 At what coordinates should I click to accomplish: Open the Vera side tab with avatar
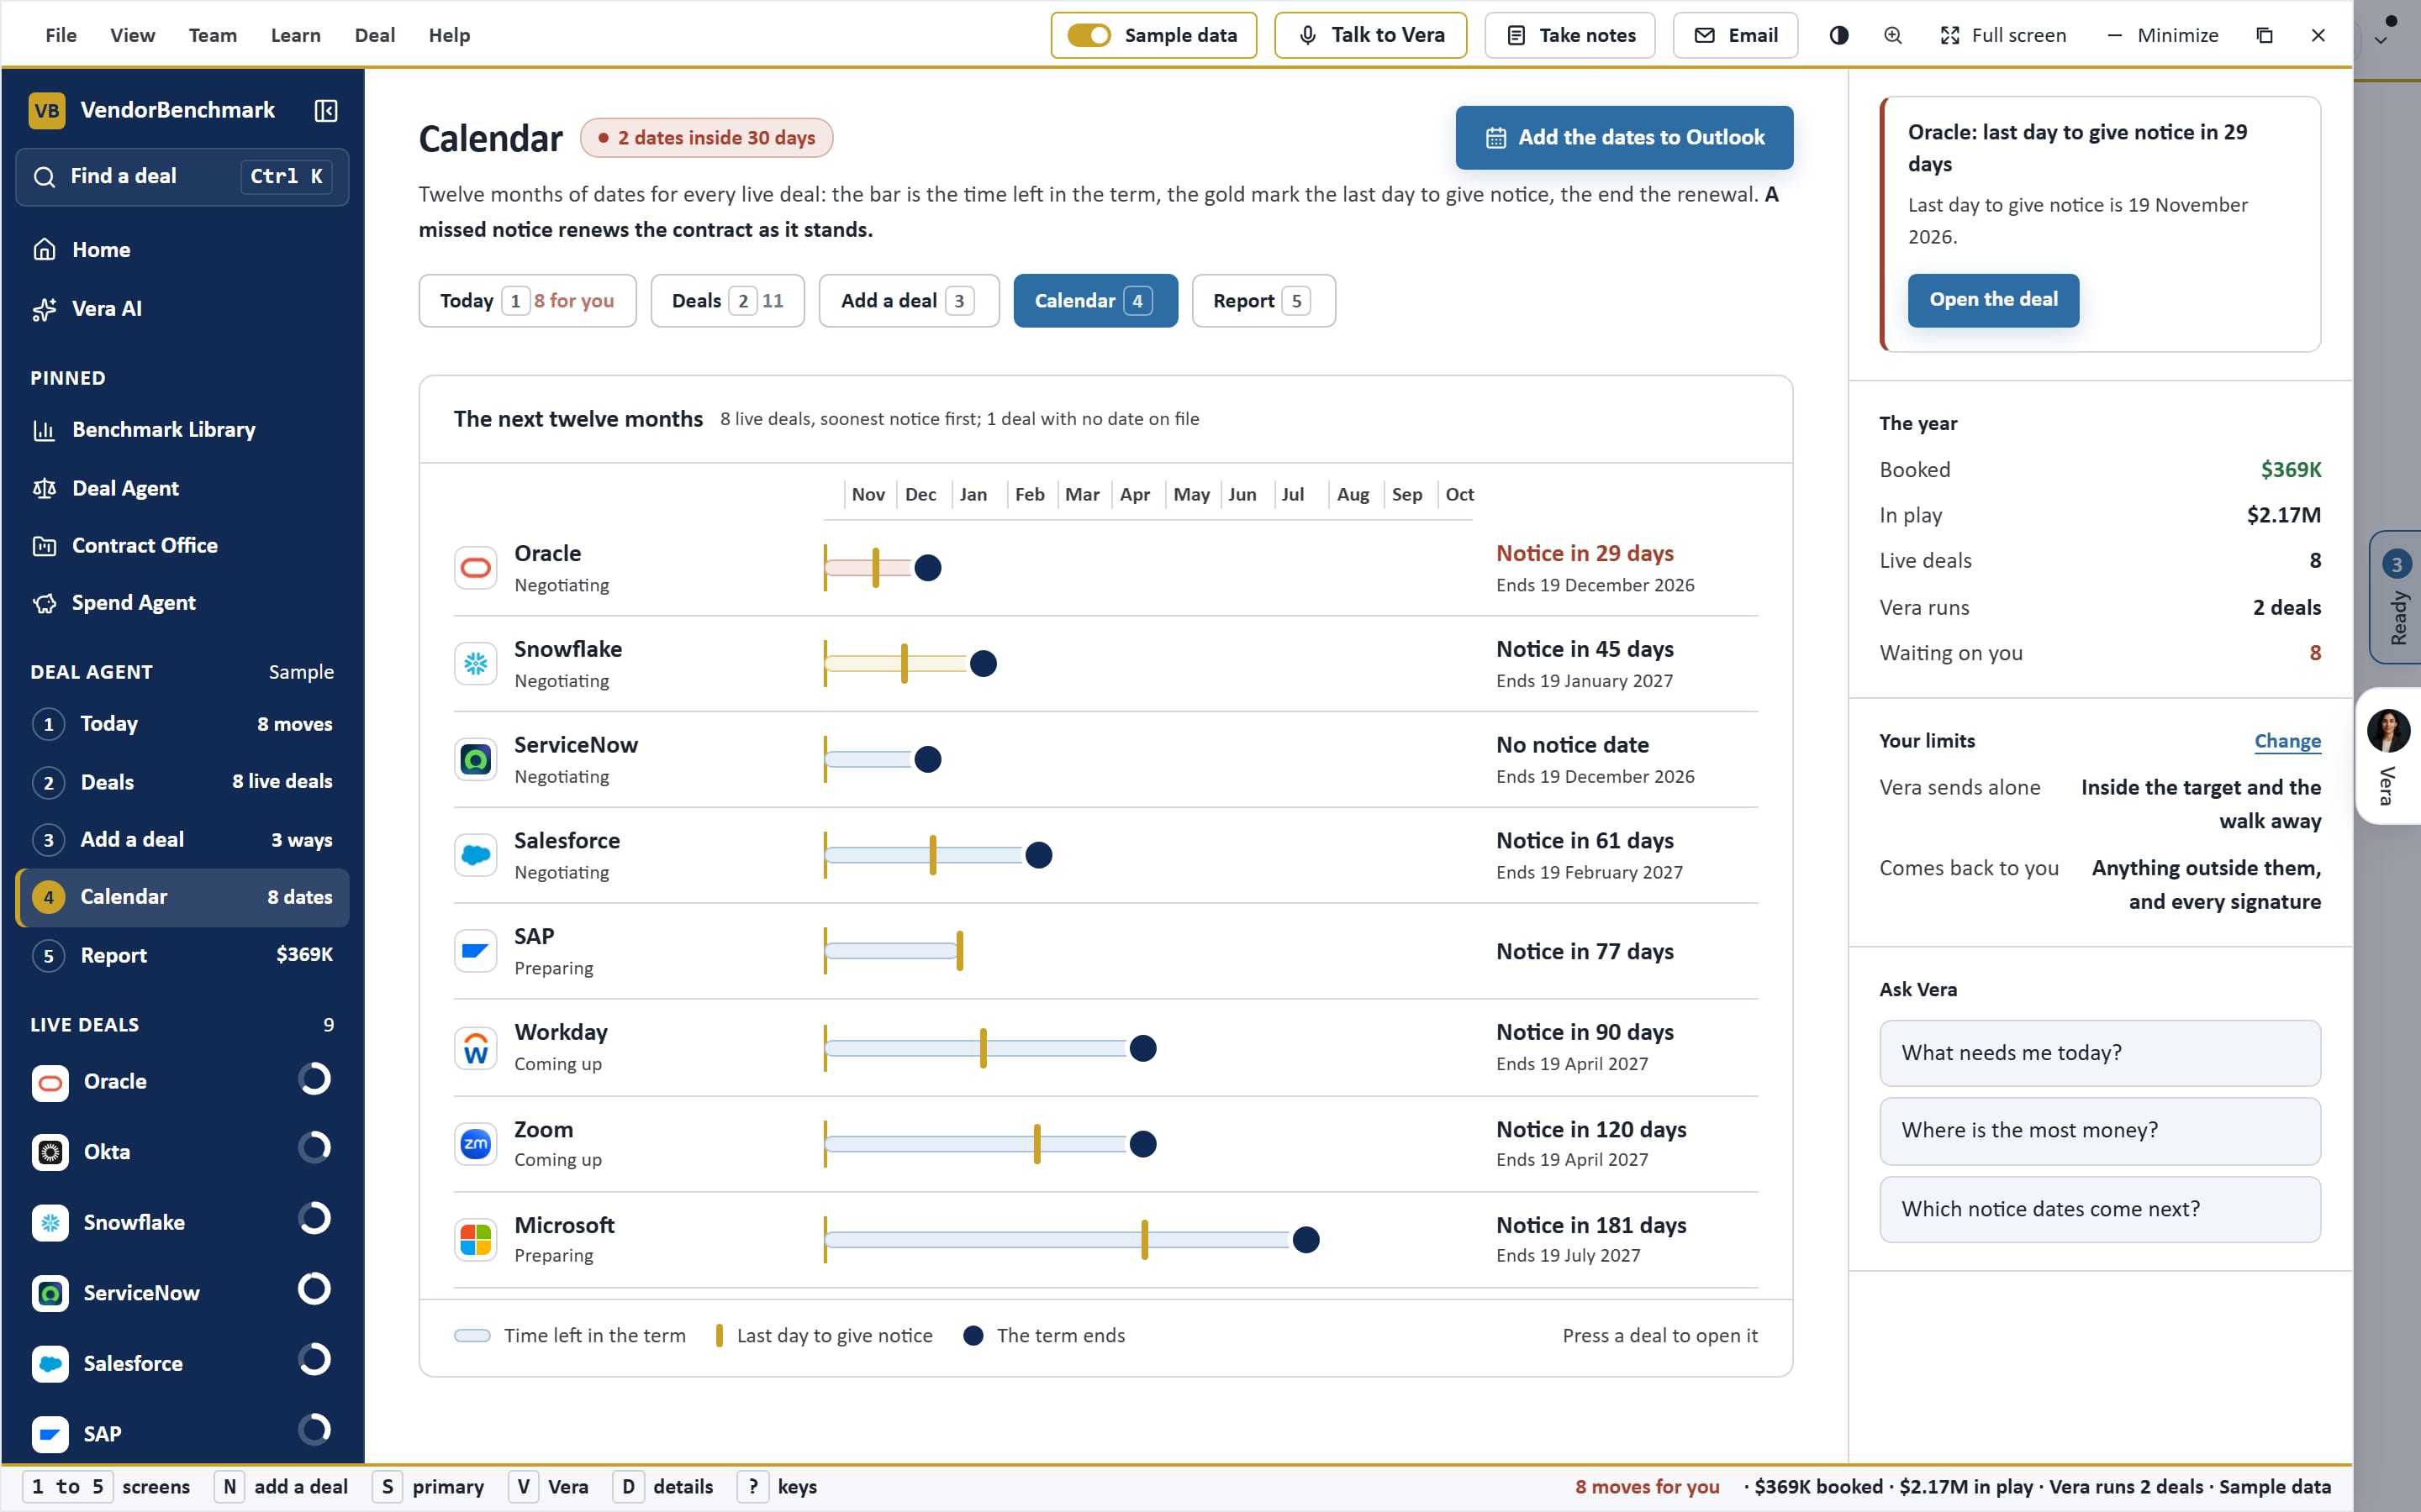[x=2388, y=756]
